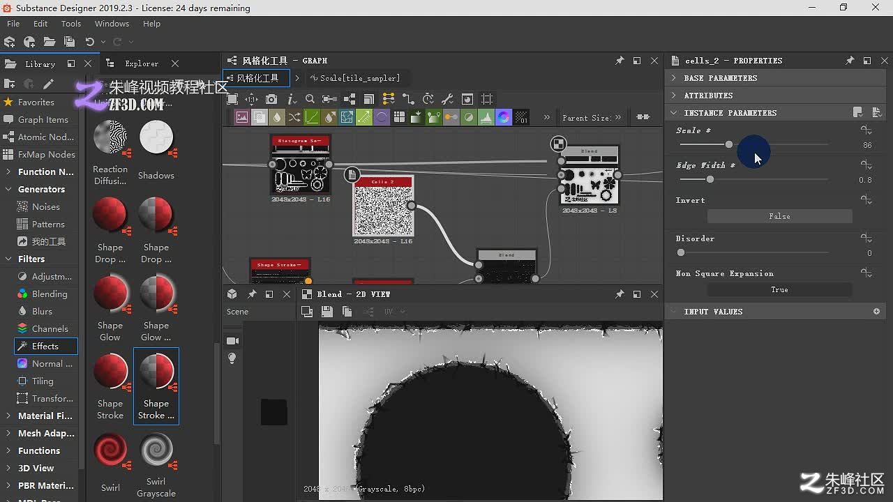This screenshot has height=502, width=893.
Task: Toggle the 3D view light bulb
Action: [232, 358]
